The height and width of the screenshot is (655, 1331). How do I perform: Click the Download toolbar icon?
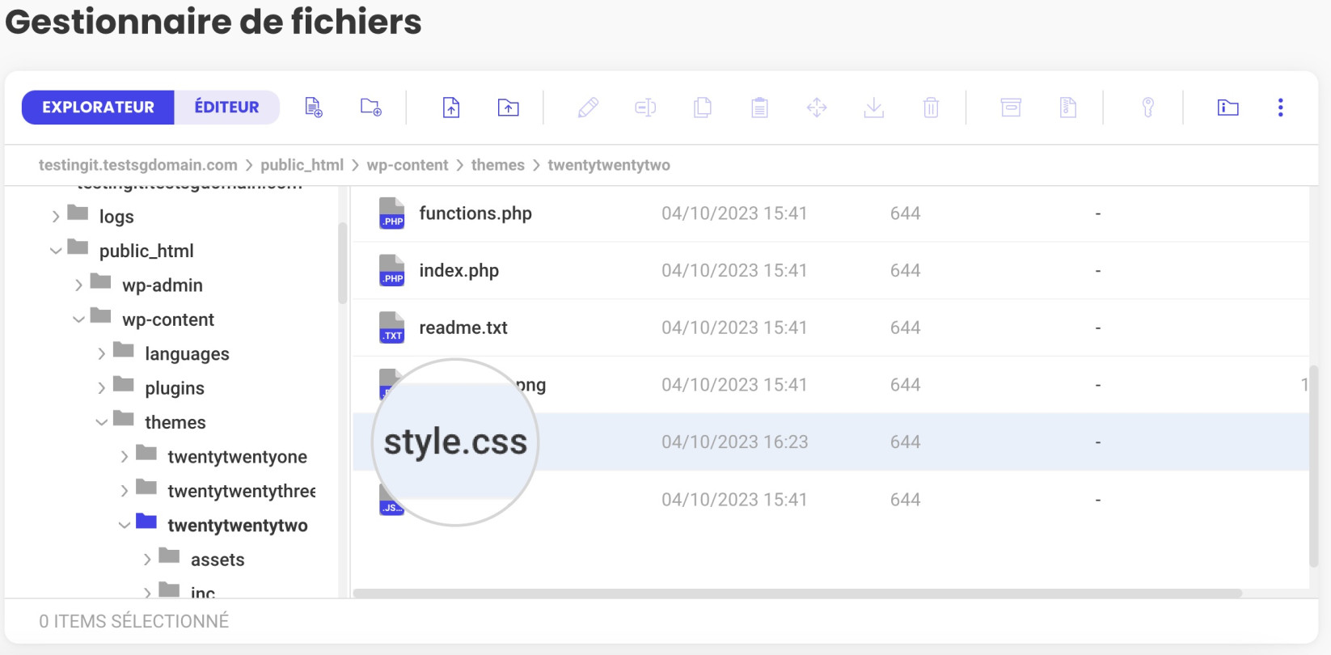[874, 107]
